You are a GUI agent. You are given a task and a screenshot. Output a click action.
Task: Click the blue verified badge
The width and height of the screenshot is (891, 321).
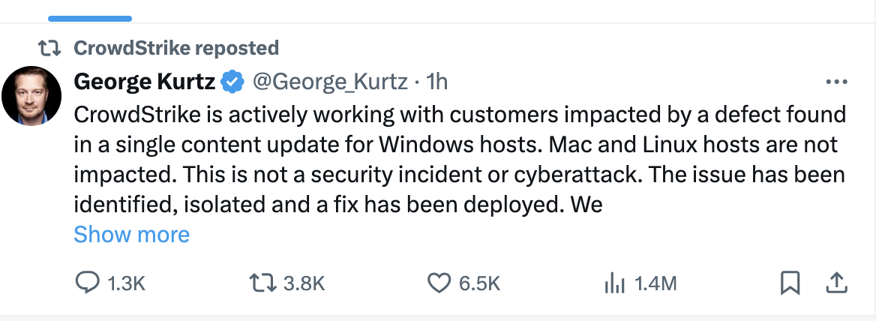point(234,81)
